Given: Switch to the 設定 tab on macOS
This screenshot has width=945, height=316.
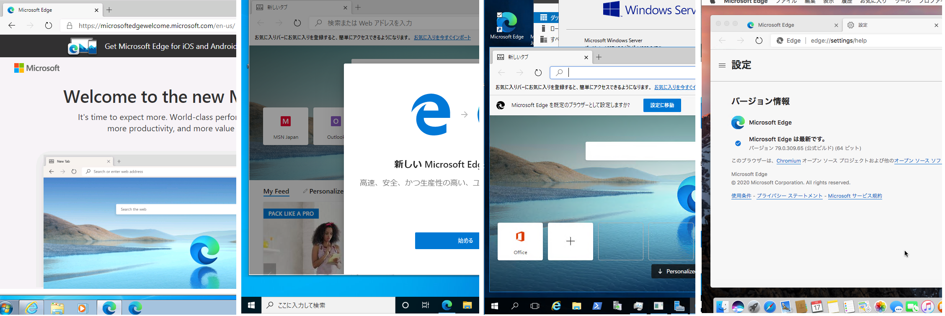Looking at the screenshot, I should point(892,25).
